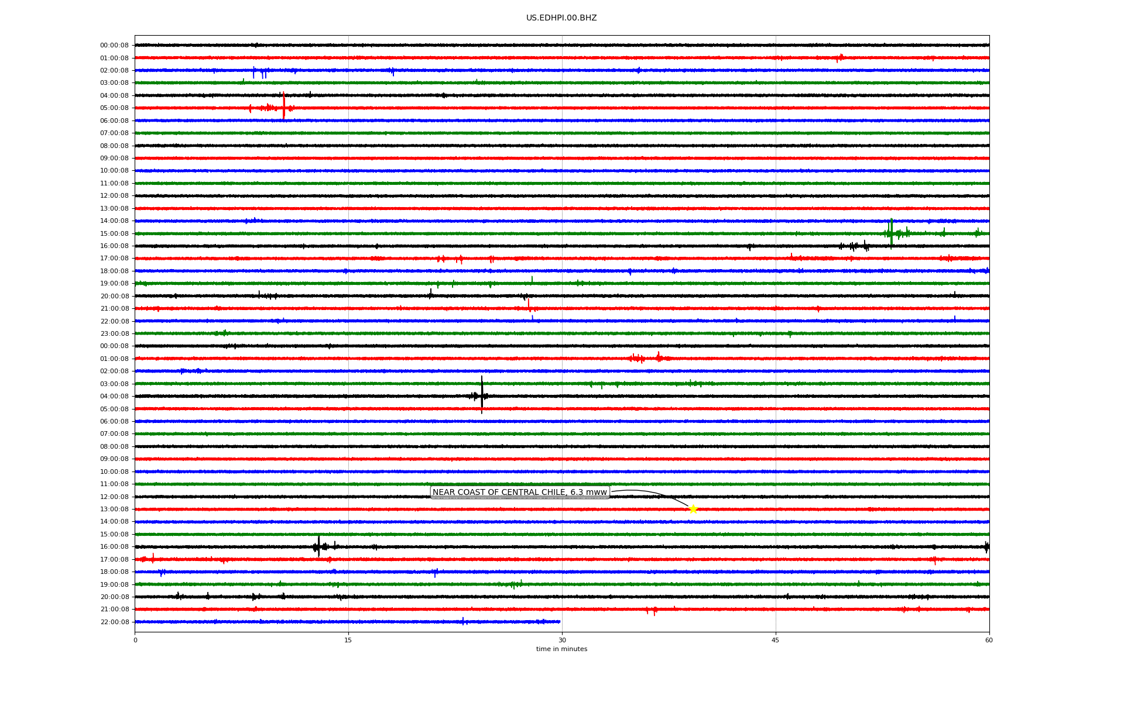Click the last 22:00:08 row label

pyautogui.click(x=114, y=622)
